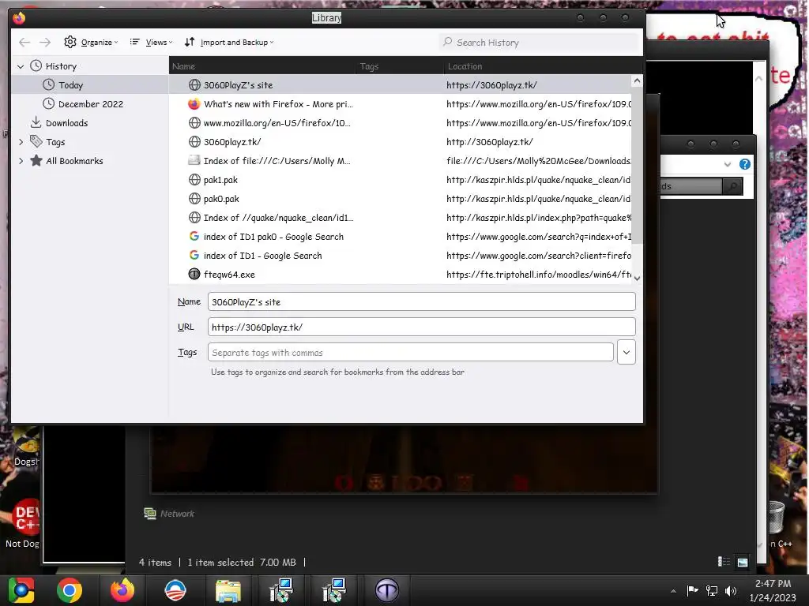Image resolution: width=809 pixels, height=606 pixels.
Task: Click globe icon of pak1.pak row
Action: click(194, 180)
